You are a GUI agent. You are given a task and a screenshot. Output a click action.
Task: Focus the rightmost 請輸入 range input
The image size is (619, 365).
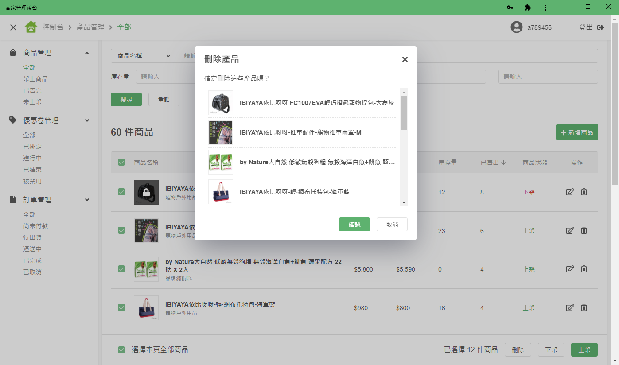pyautogui.click(x=548, y=77)
